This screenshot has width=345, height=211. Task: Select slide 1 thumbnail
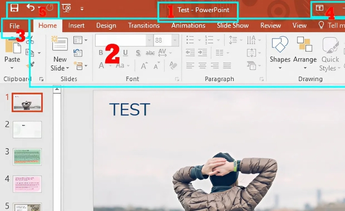[27, 102]
